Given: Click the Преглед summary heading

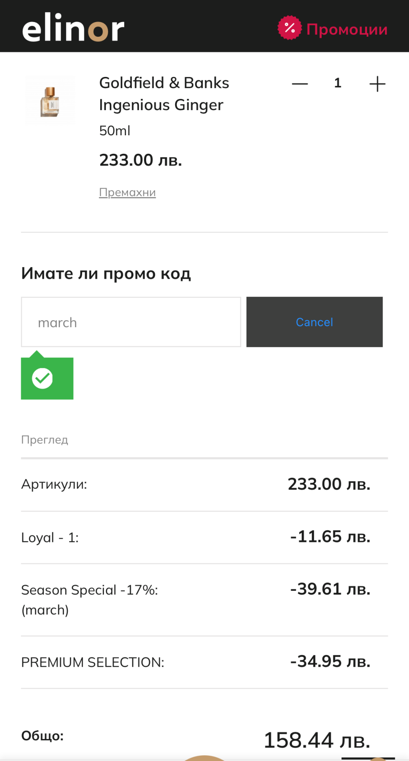Looking at the screenshot, I should [45, 440].
